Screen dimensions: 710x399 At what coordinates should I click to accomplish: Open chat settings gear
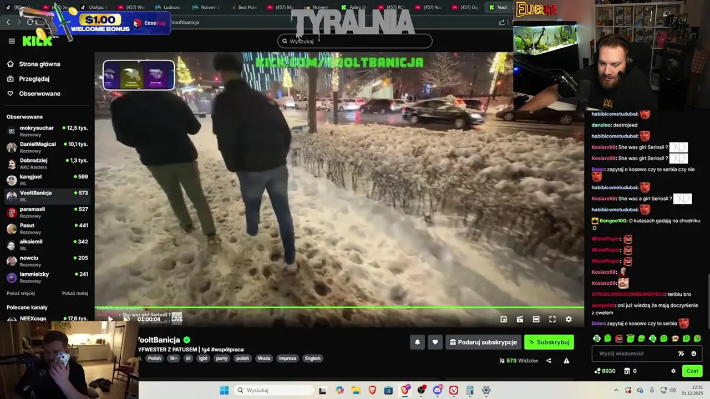point(673,371)
